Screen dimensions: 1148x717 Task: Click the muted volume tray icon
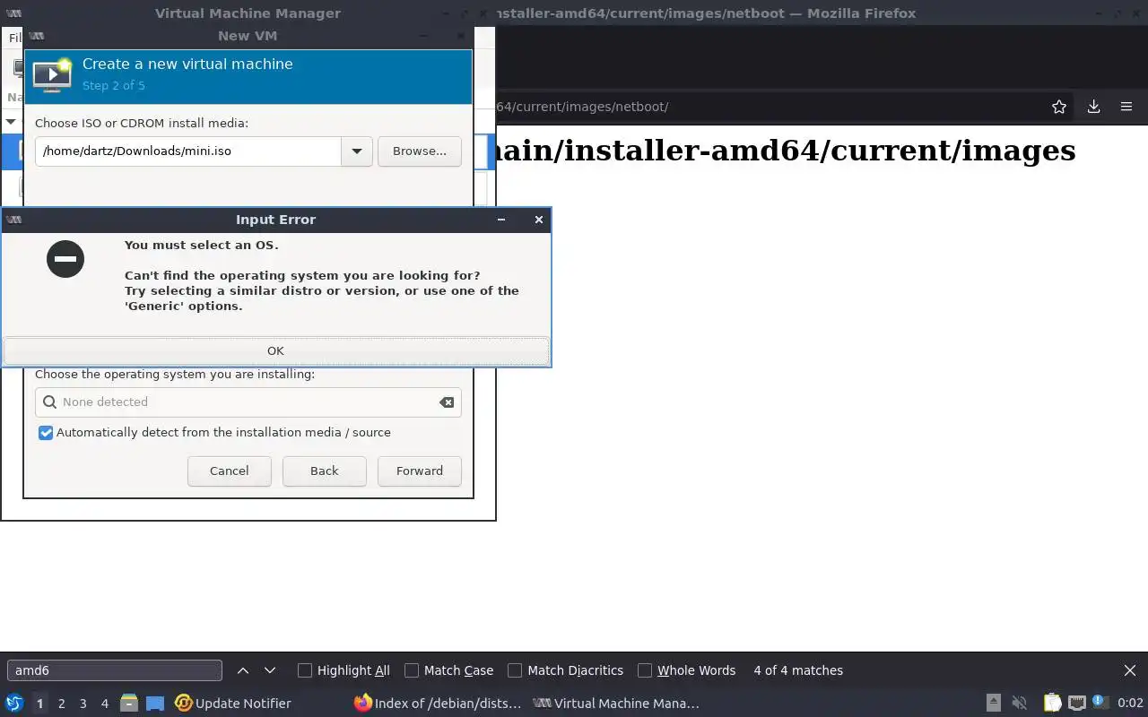click(x=1019, y=704)
